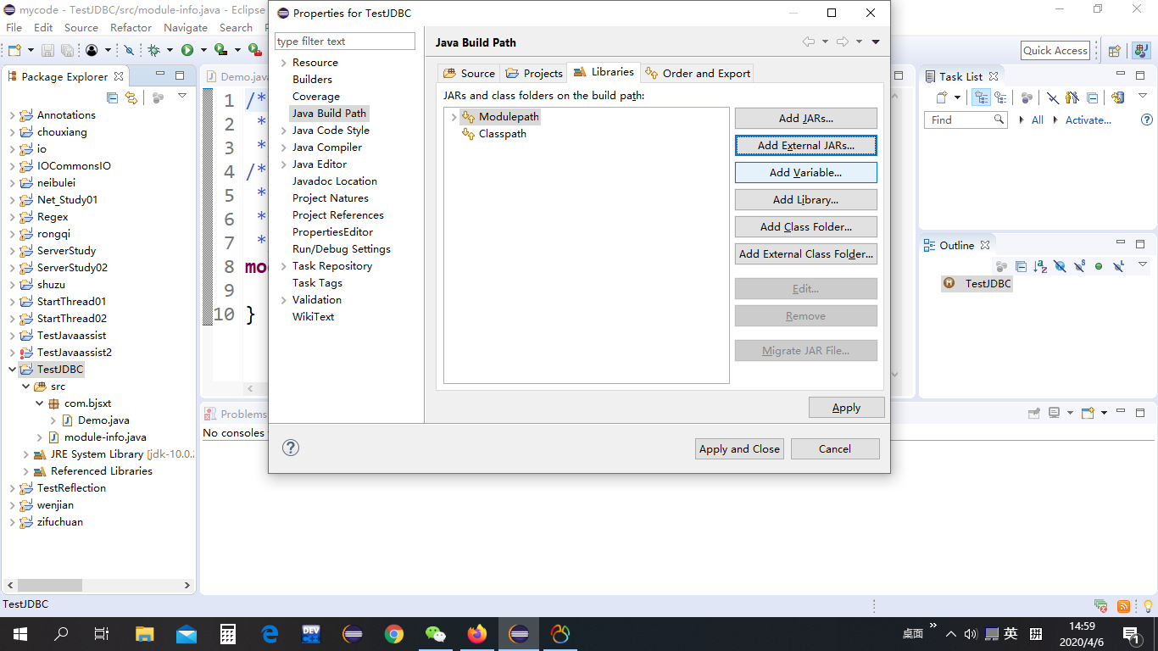Expand the Task Repository category

point(284,266)
